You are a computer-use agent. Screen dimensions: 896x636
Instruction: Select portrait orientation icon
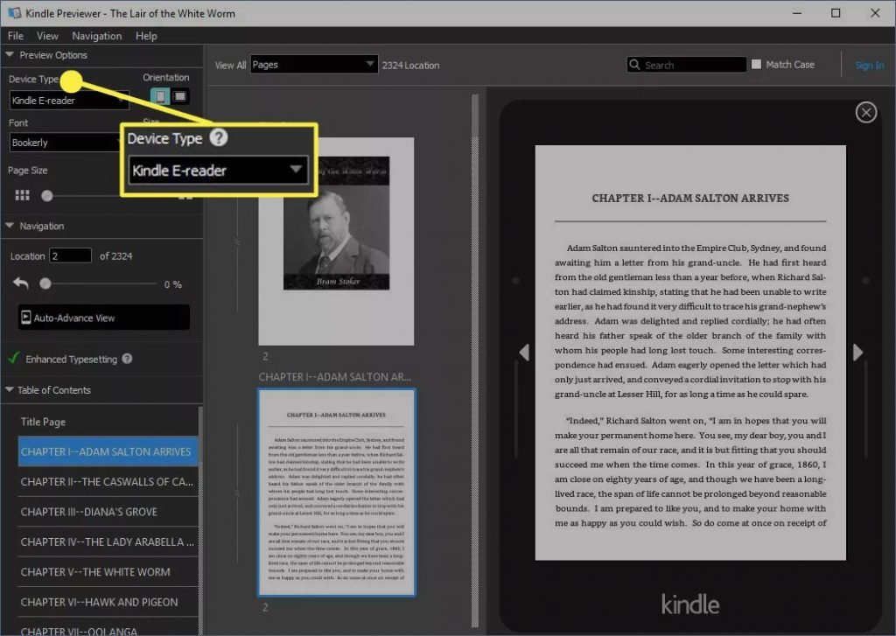(161, 96)
